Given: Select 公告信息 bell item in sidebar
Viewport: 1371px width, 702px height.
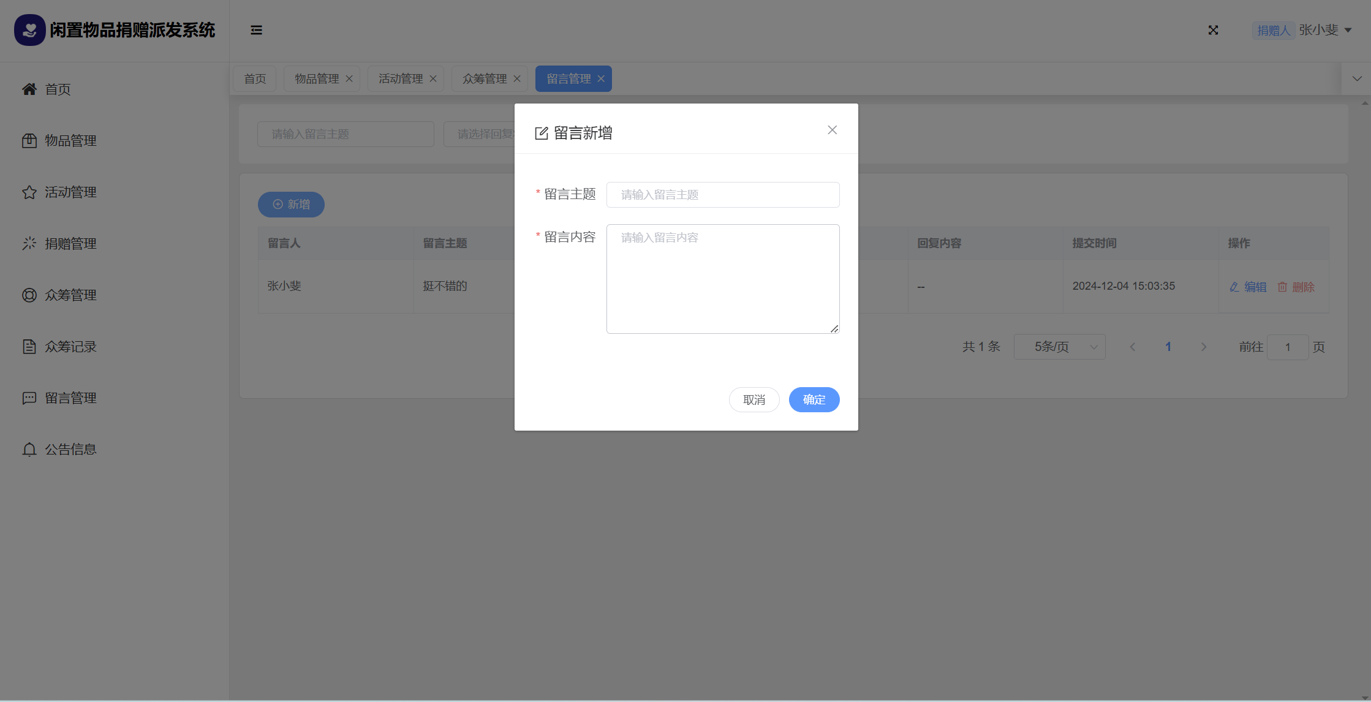Looking at the screenshot, I should pos(70,450).
